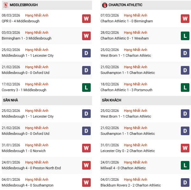Click the L badge for Coventry 3 - 1 Middlesbrough
The height and width of the screenshot is (190, 191).
click(x=86, y=87)
